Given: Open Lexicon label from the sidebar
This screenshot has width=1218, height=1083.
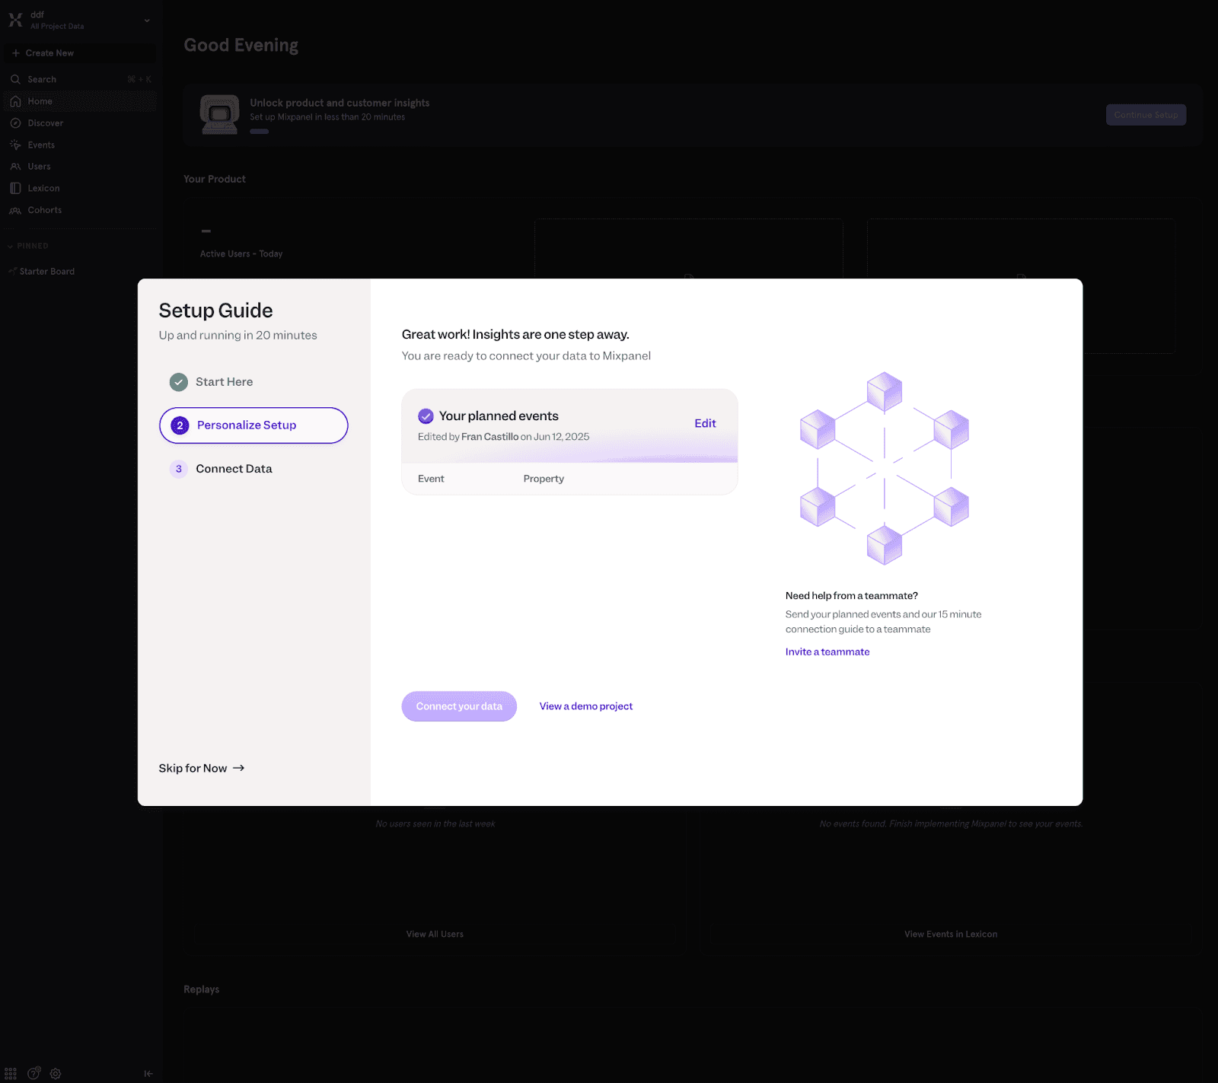Looking at the screenshot, I should coord(43,188).
